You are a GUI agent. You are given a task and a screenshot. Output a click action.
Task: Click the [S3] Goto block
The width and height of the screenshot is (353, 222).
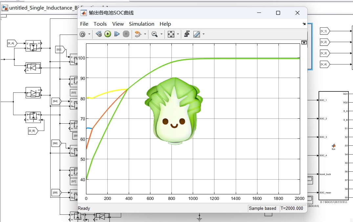74,93
